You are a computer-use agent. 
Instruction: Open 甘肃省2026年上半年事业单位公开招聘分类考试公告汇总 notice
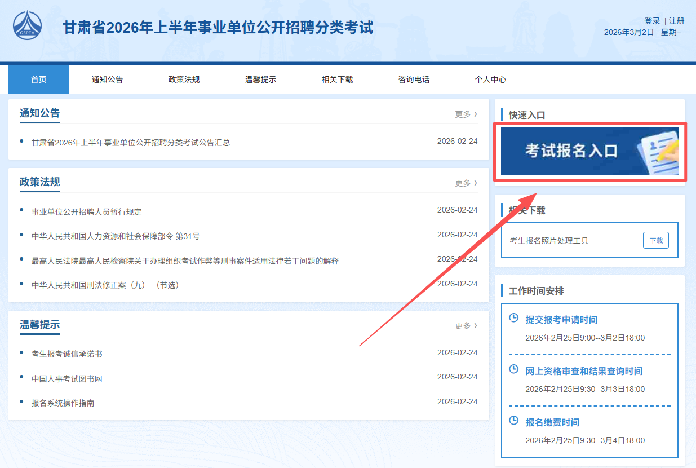pos(131,143)
